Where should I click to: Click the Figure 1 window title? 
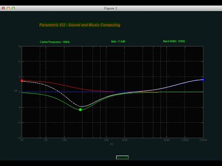click(111, 8)
